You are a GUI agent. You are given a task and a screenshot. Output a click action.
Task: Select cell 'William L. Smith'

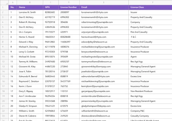point(30,111)
